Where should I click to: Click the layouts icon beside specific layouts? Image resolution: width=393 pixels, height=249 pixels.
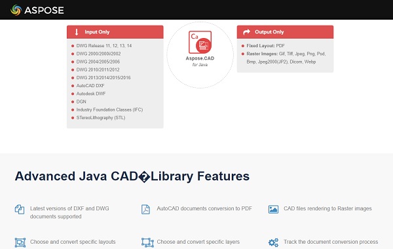point(20,242)
